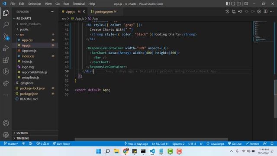Close the App.js editor tab
The width and height of the screenshot is (277, 156).
click(84, 12)
